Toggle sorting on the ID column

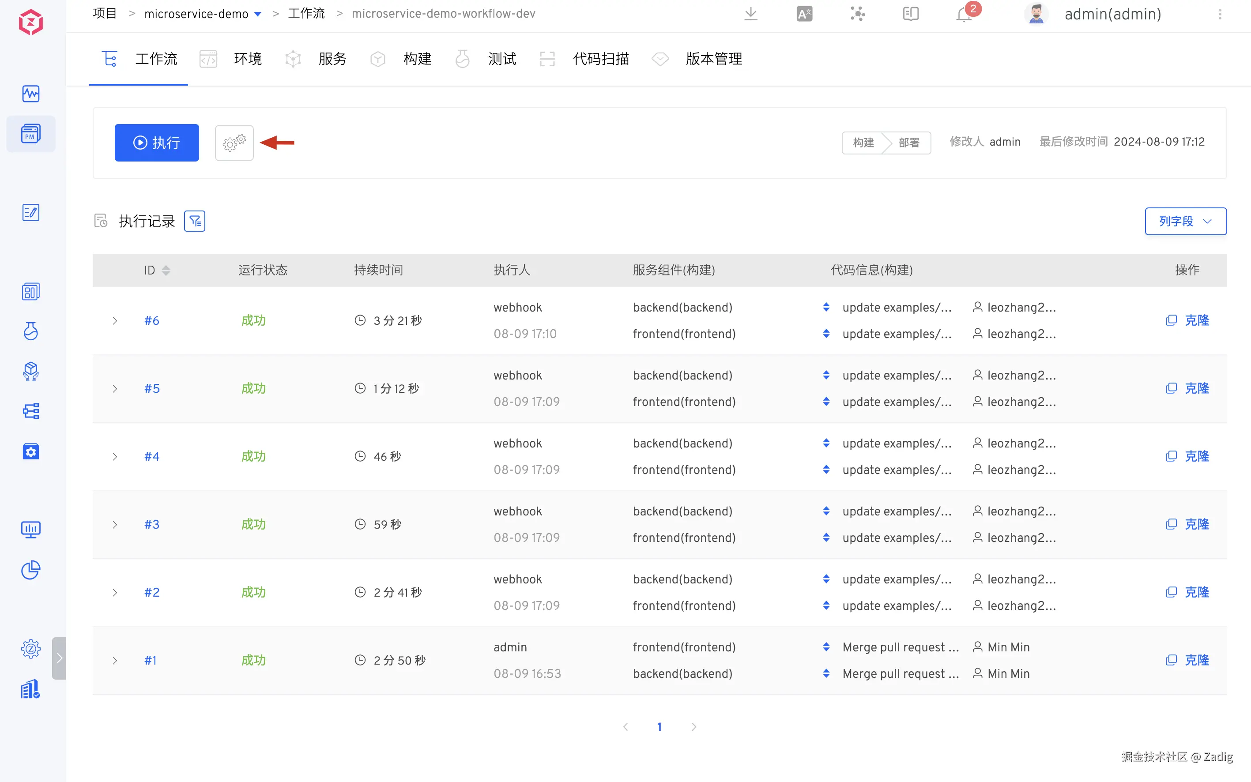pos(166,270)
